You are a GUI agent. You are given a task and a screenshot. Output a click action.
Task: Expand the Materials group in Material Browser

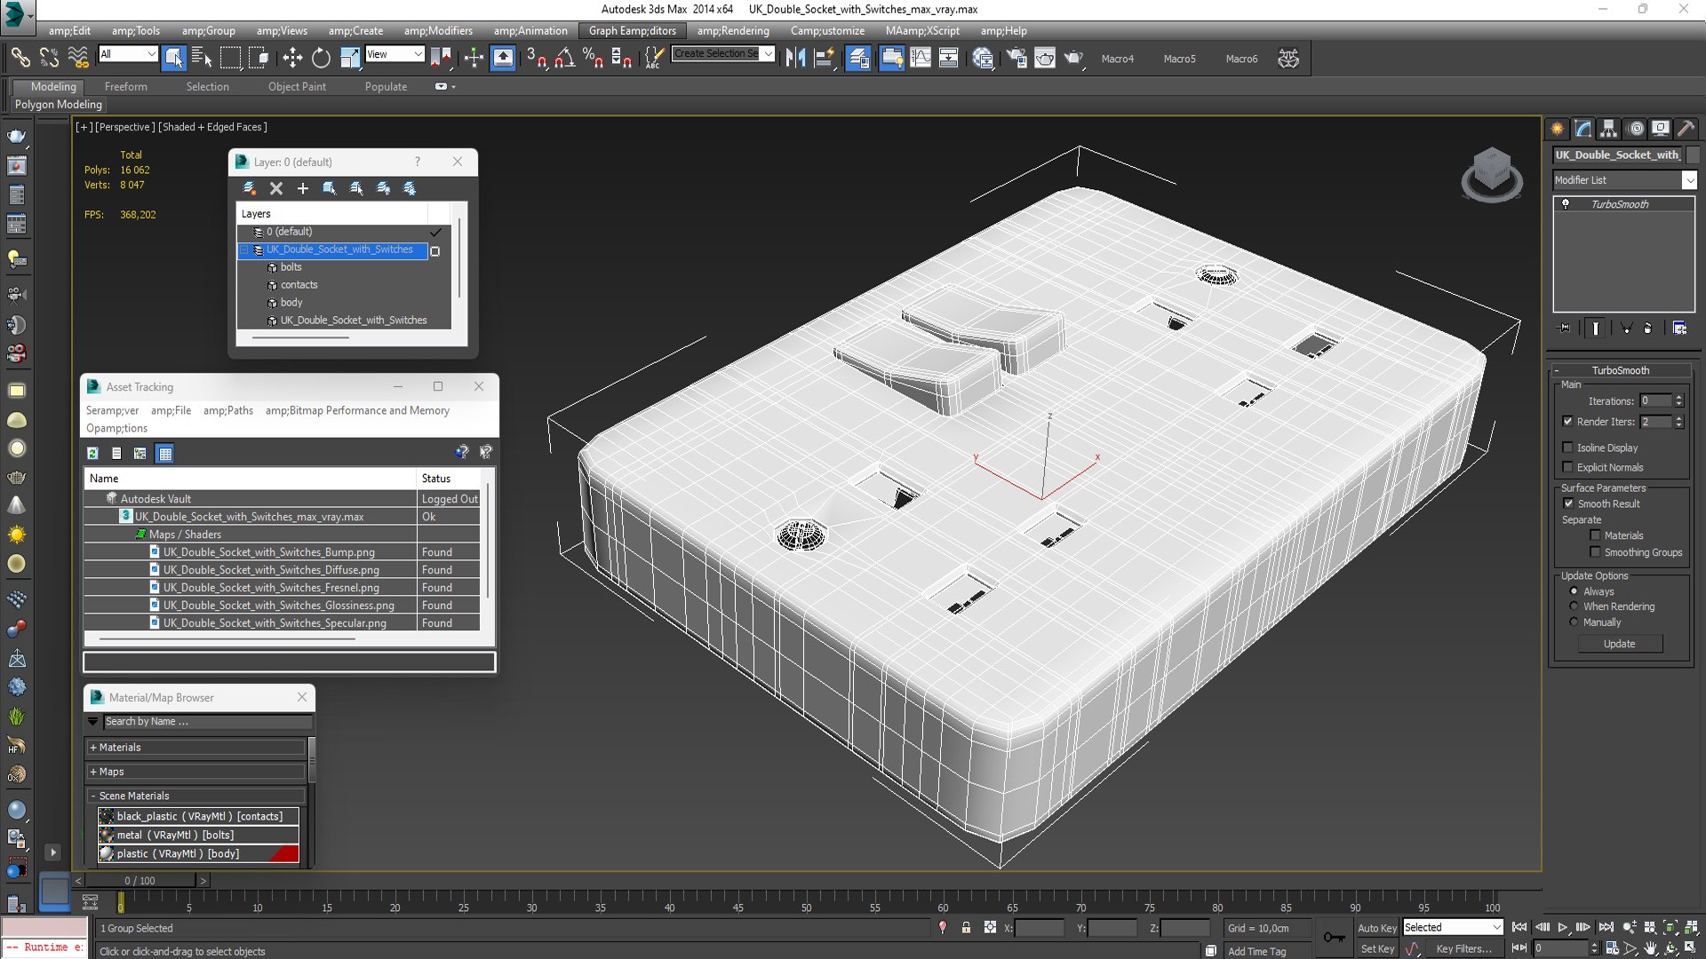click(195, 748)
